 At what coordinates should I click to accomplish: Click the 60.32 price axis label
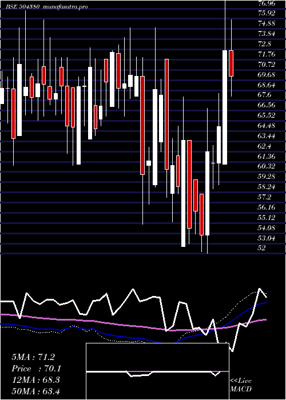pos(267,166)
